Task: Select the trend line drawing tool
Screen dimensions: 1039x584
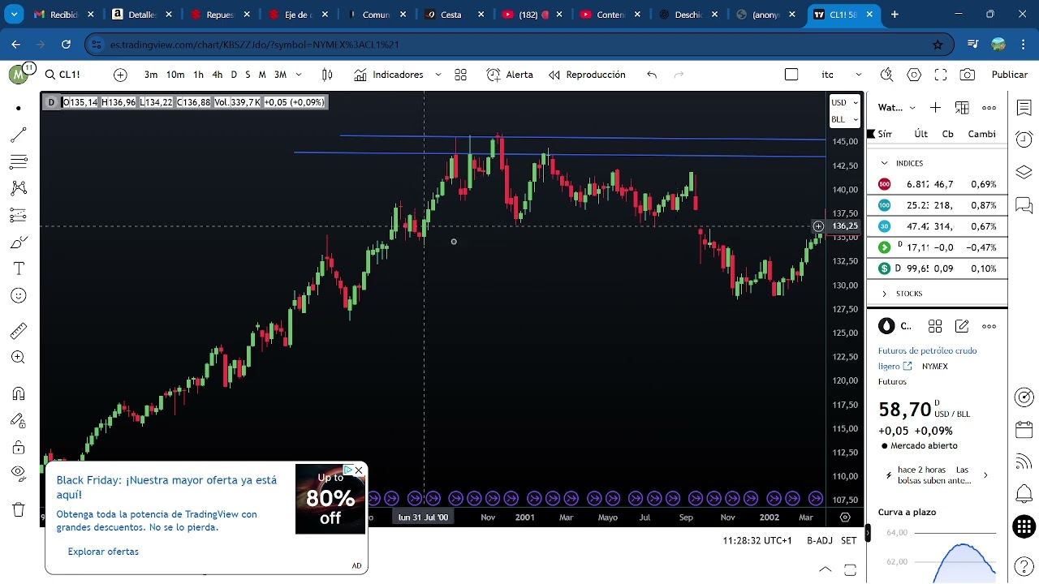Action: click(19, 135)
